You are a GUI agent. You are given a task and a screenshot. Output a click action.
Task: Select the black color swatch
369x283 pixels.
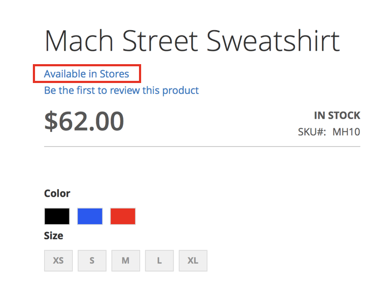57,216
